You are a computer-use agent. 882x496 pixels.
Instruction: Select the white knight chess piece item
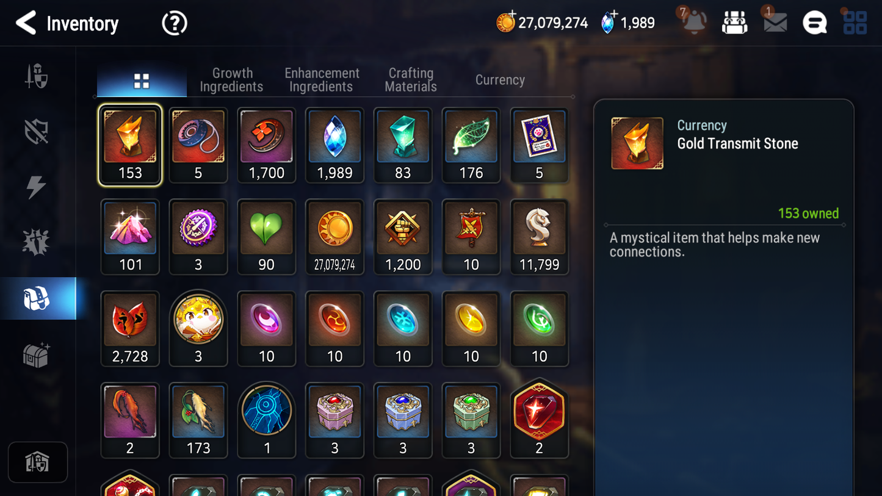point(539,237)
